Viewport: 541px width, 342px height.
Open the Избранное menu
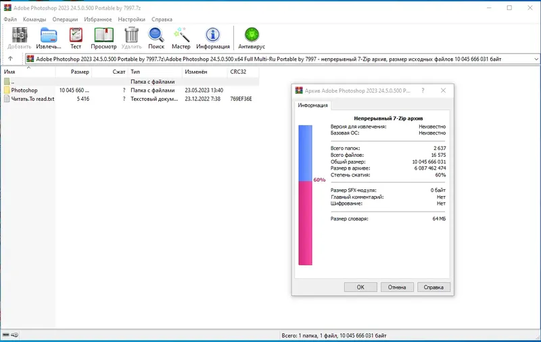tap(98, 20)
